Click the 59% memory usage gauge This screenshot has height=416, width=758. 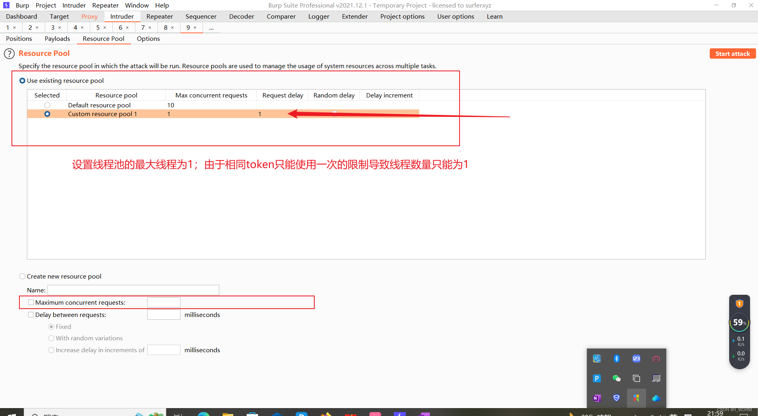tap(739, 322)
